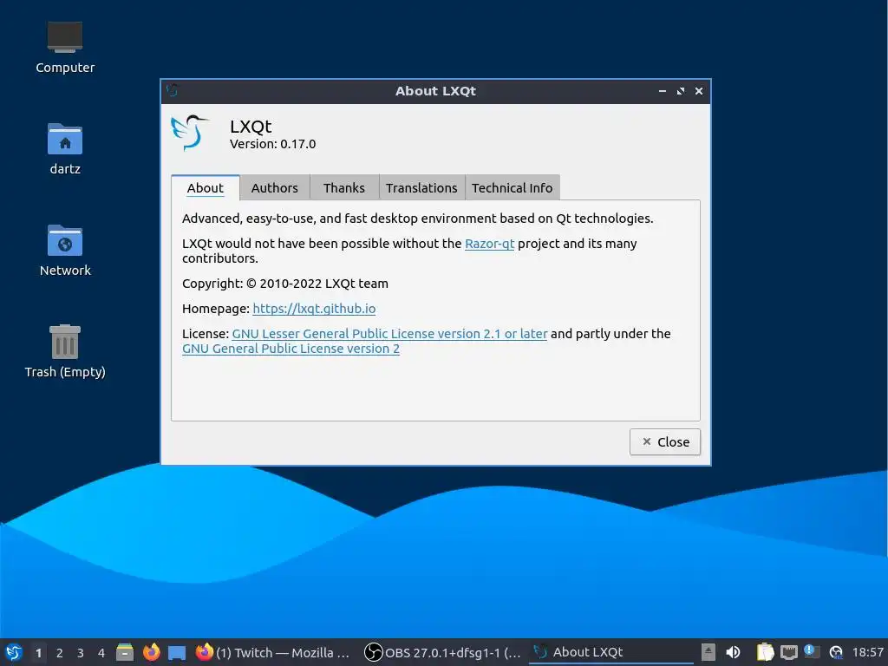
Task: Click the update notifier tray icon
Action: click(x=812, y=652)
